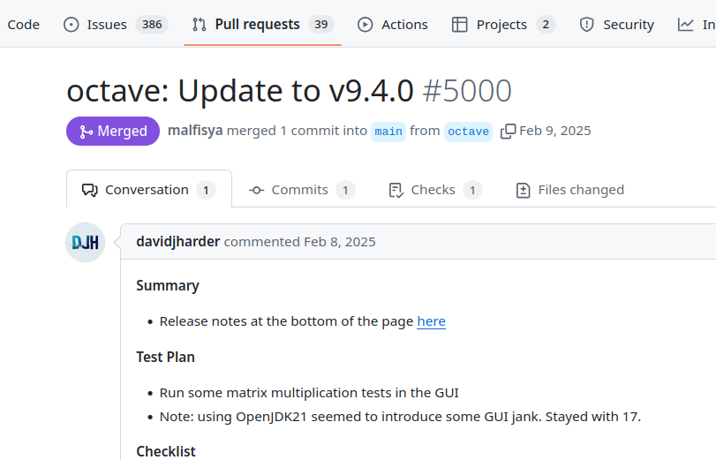This screenshot has height=460, width=716.
Task: Select the Conversation tab
Action: (x=149, y=190)
